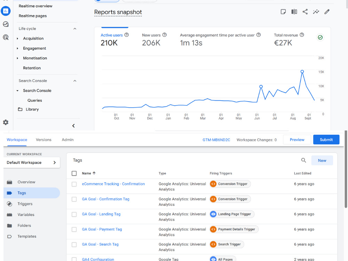Open the GA4 Configuration tag

click(98, 259)
